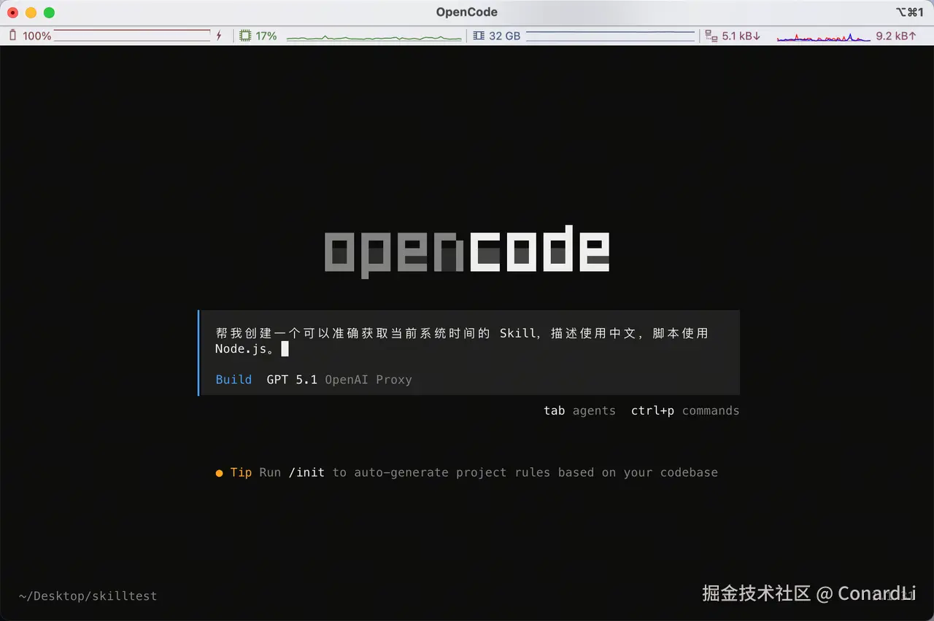This screenshot has width=934, height=621.
Task: Click the ctrl+p commands hint
Action: [685, 410]
